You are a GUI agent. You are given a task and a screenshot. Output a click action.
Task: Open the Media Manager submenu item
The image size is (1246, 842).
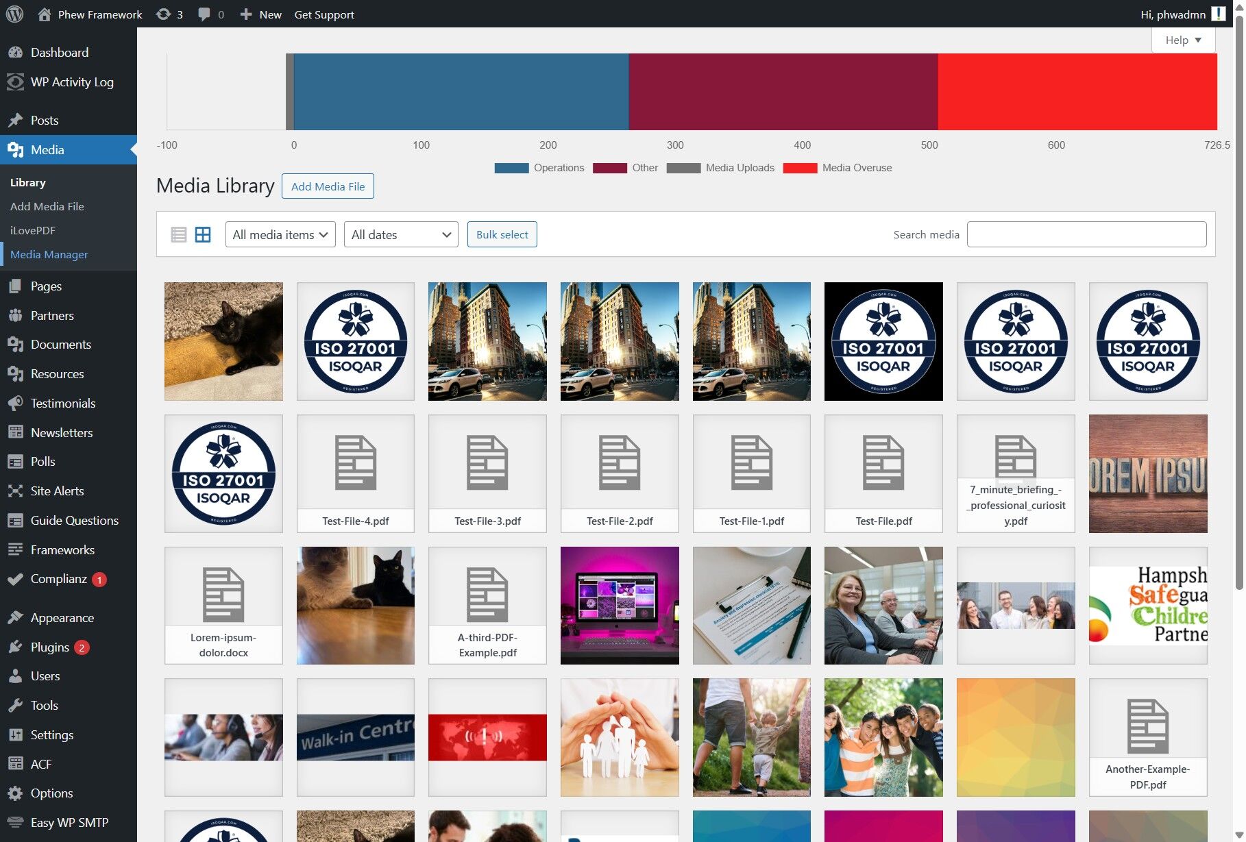click(49, 255)
